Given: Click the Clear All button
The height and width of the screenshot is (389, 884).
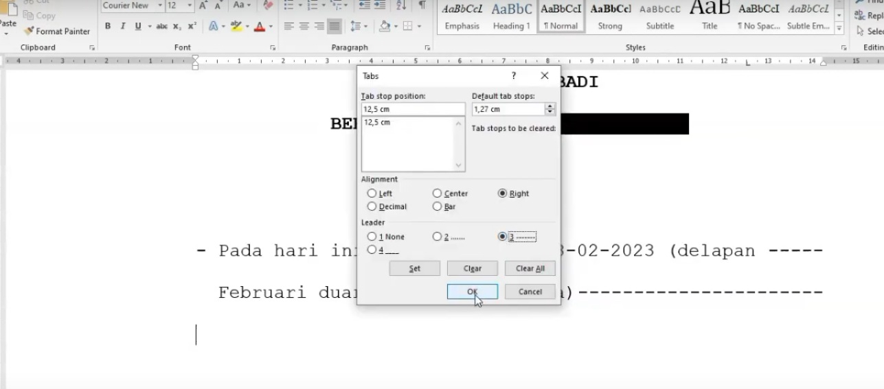Looking at the screenshot, I should click(x=530, y=268).
